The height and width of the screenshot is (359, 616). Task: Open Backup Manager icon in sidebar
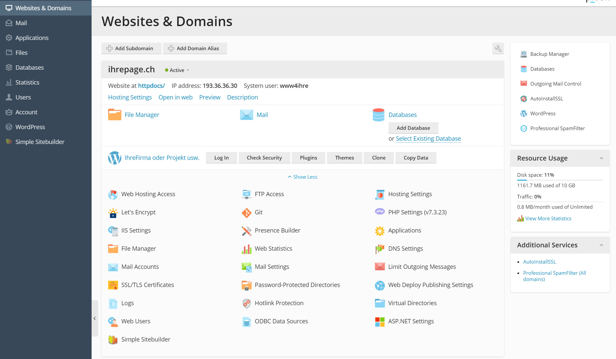[x=523, y=54]
